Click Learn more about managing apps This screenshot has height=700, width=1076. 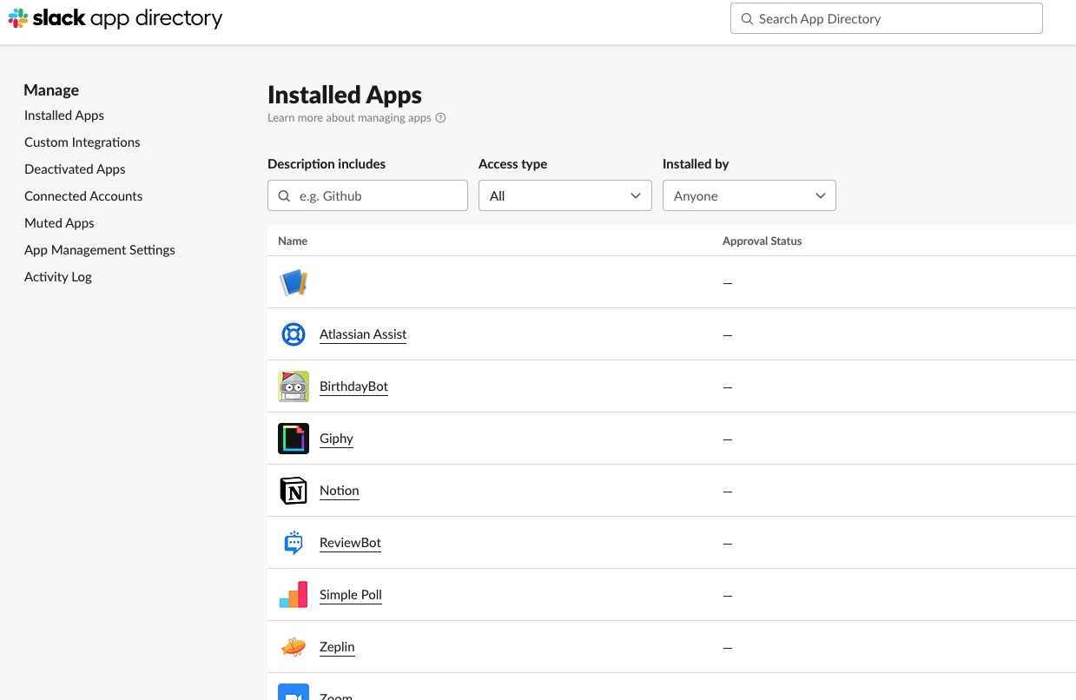349,118
